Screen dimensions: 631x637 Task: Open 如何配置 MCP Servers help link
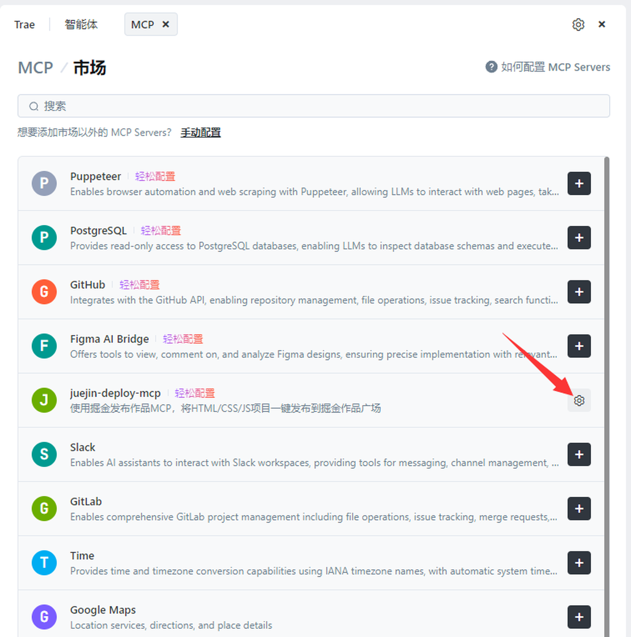click(x=555, y=67)
